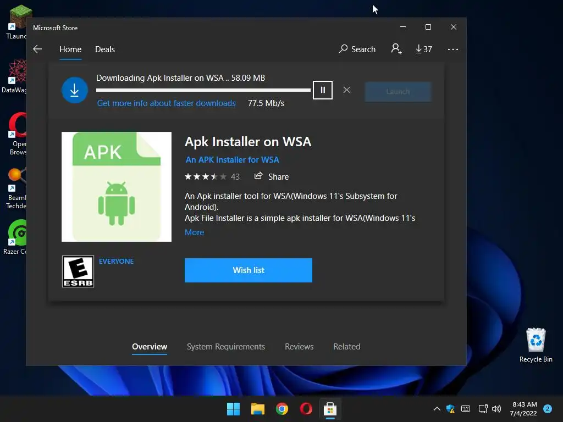This screenshot has width=563, height=422.
Task: Switch to System Requirements tab
Action: [x=226, y=347]
